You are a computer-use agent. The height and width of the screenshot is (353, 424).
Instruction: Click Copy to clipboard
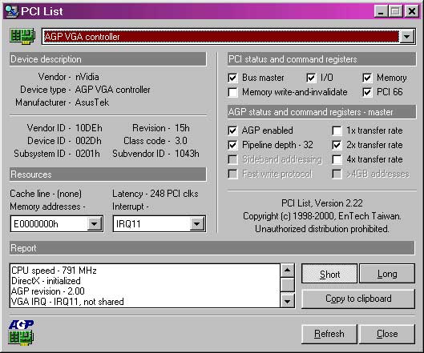point(358,299)
